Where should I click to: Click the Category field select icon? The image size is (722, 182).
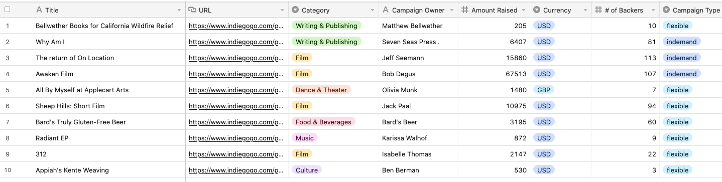pos(296,10)
